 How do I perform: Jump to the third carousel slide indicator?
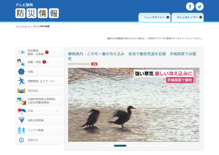pyautogui.click(x=134, y=146)
